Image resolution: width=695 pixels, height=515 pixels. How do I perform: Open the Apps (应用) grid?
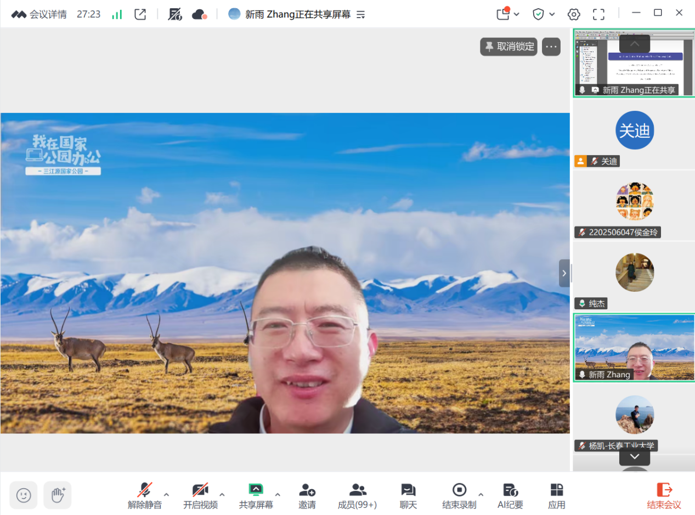557,495
